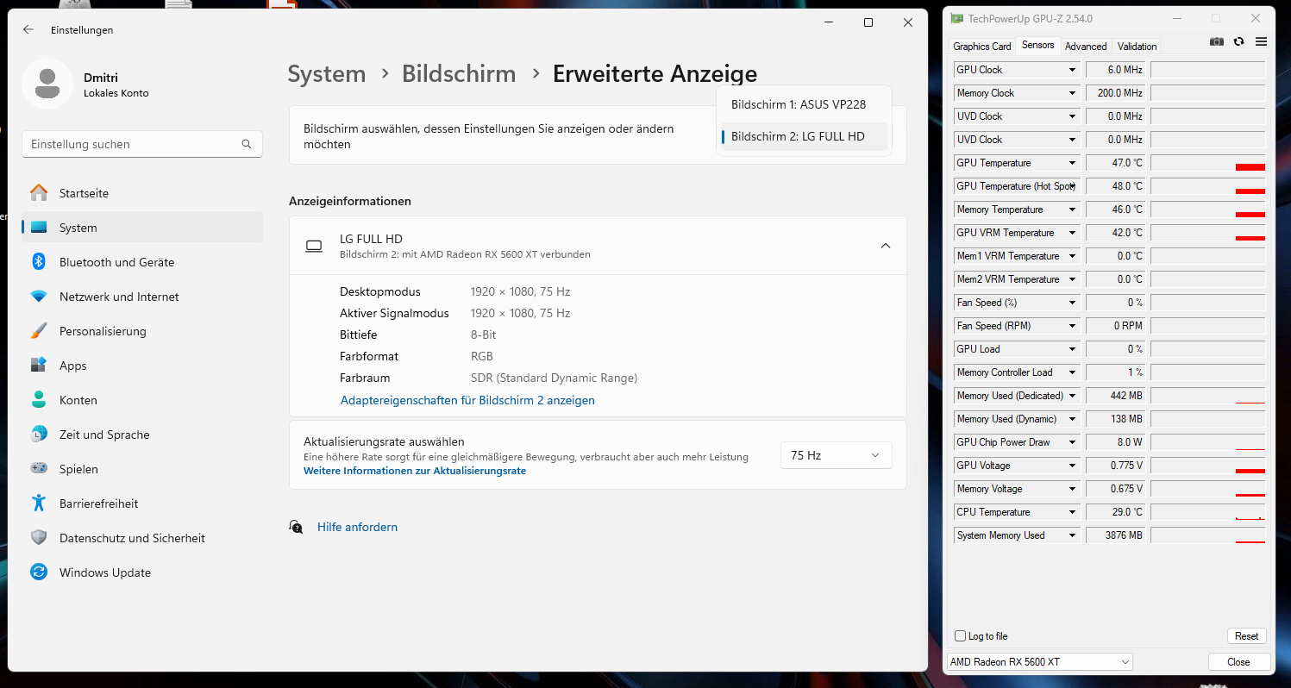Open the Memory Temperature sensor dropdown
This screenshot has width=1291, height=688.
[x=1073, y=210]
